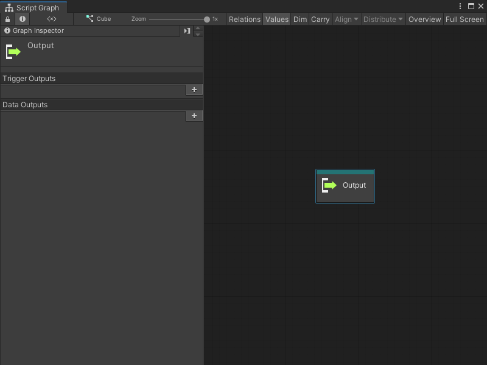Image resolution: width=487 pixels, height=365 pixels.
Task: Add a new Trigger Output with plus button
Action: [x=194, y=90]
